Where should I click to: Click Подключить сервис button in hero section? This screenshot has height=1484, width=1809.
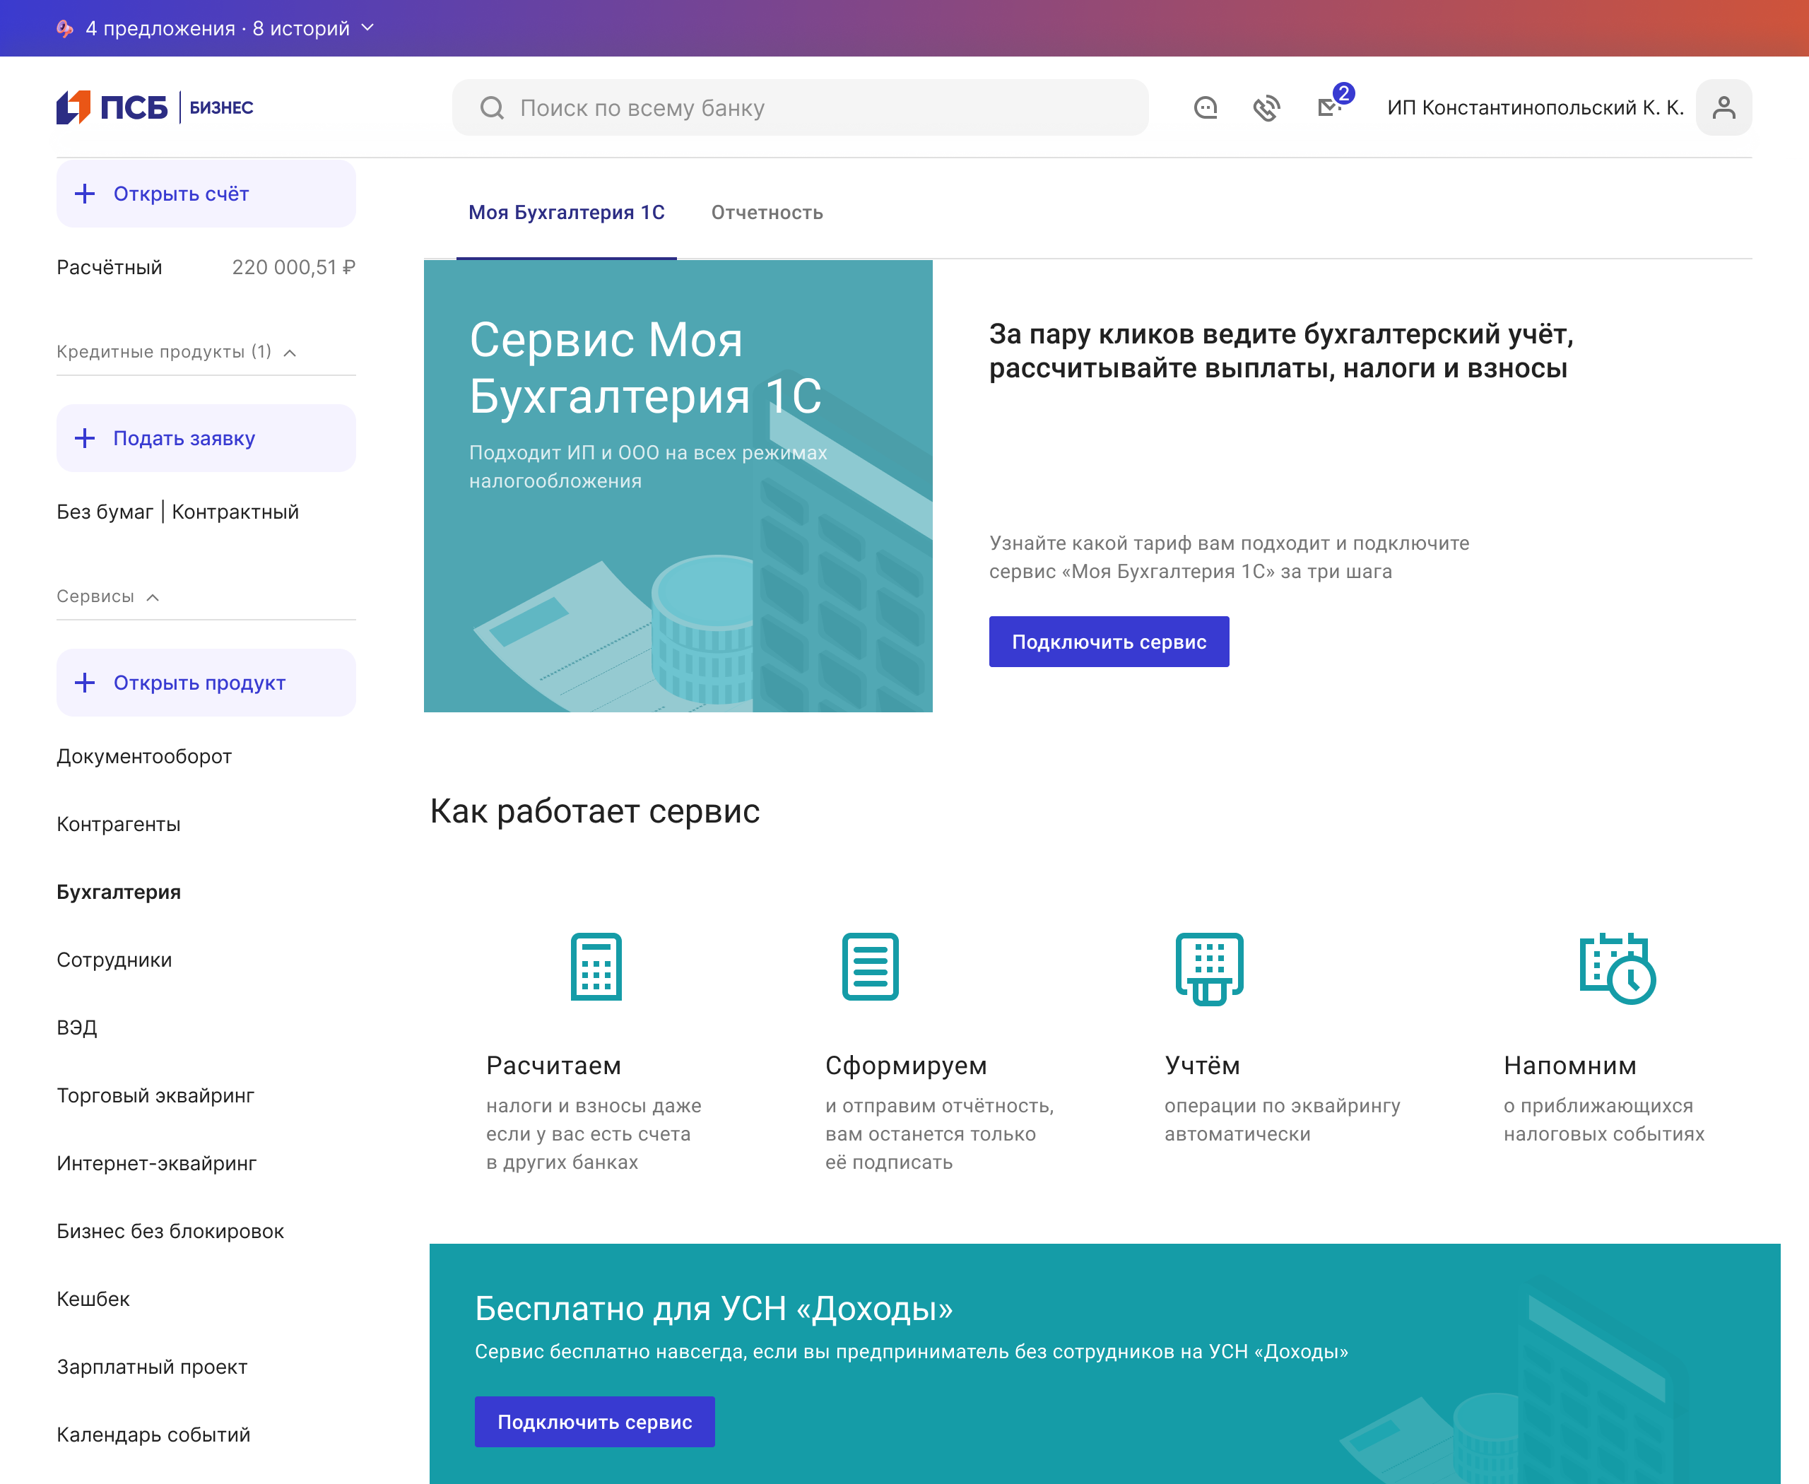[1108, 642]
